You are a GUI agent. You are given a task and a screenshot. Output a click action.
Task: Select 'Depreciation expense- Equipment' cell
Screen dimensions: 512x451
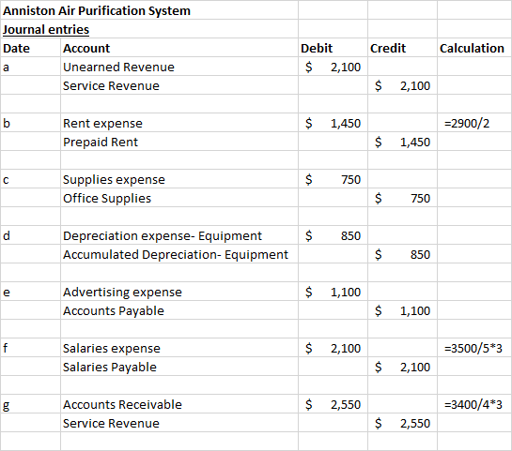coord(179,235)
